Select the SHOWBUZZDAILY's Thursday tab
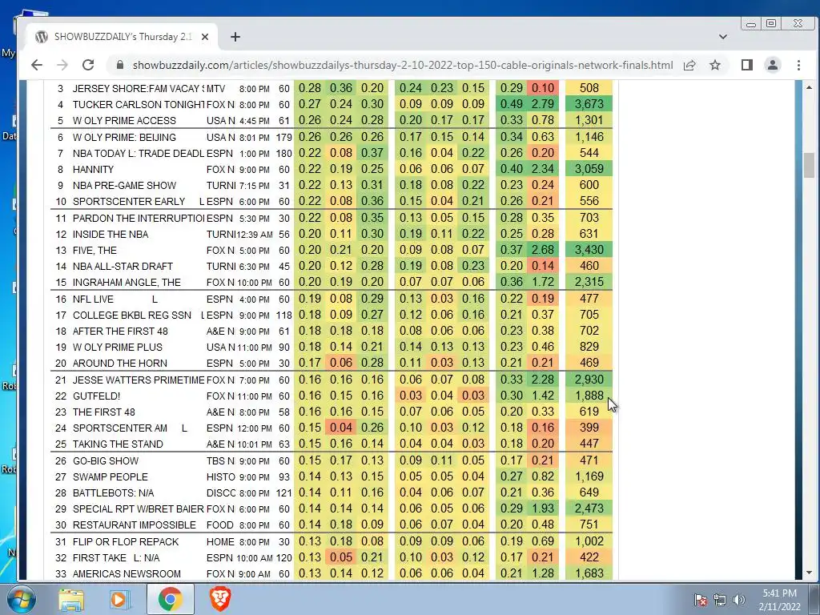This screenshot has height=615, width=820. [123, 37]
